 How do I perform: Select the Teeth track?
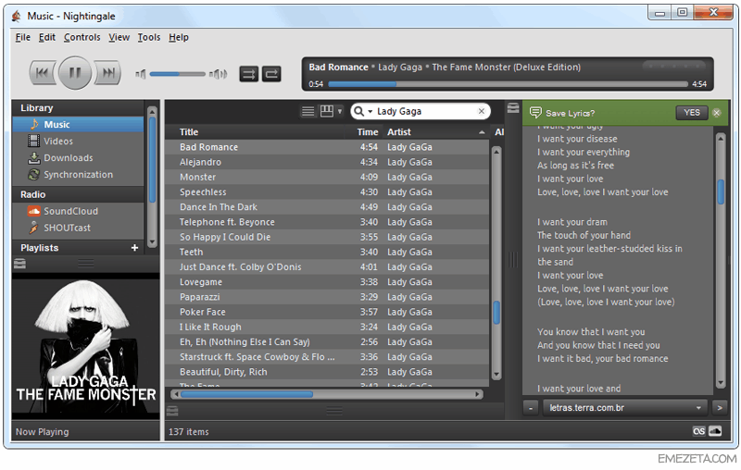coord(327,252)
